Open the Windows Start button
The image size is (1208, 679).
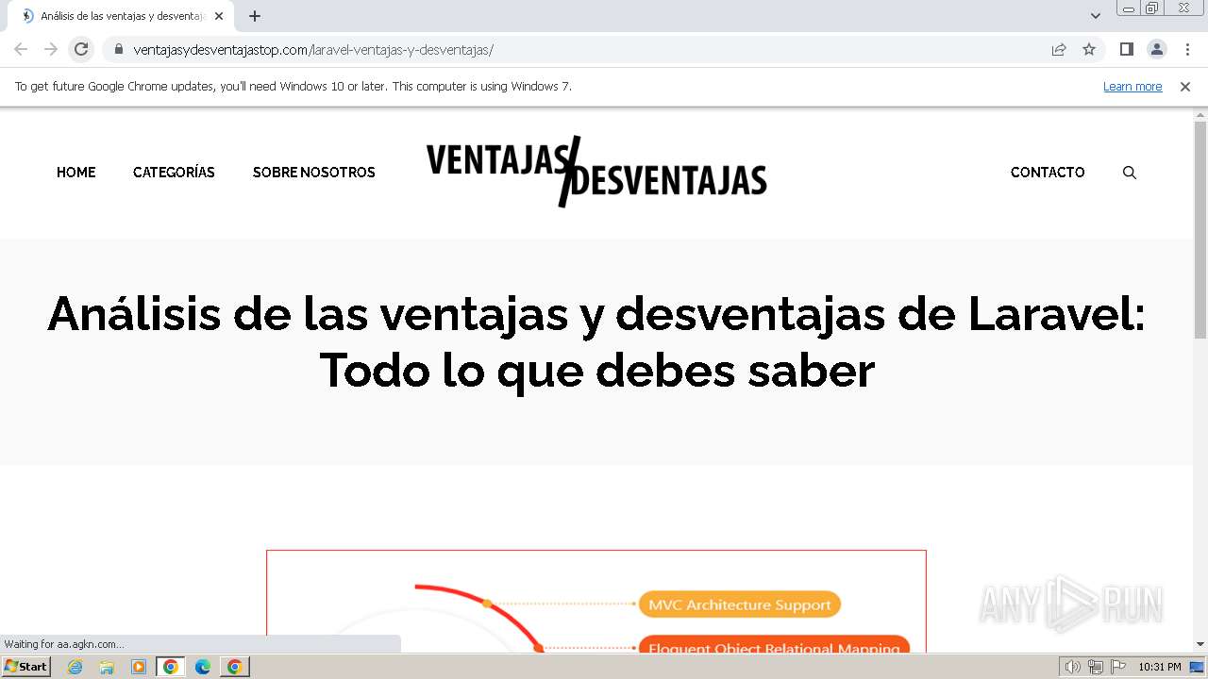(25, 667)
